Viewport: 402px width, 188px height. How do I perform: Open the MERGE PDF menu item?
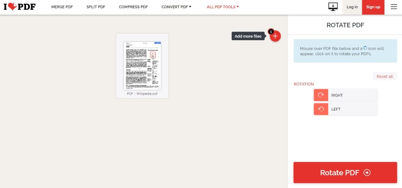62,7
